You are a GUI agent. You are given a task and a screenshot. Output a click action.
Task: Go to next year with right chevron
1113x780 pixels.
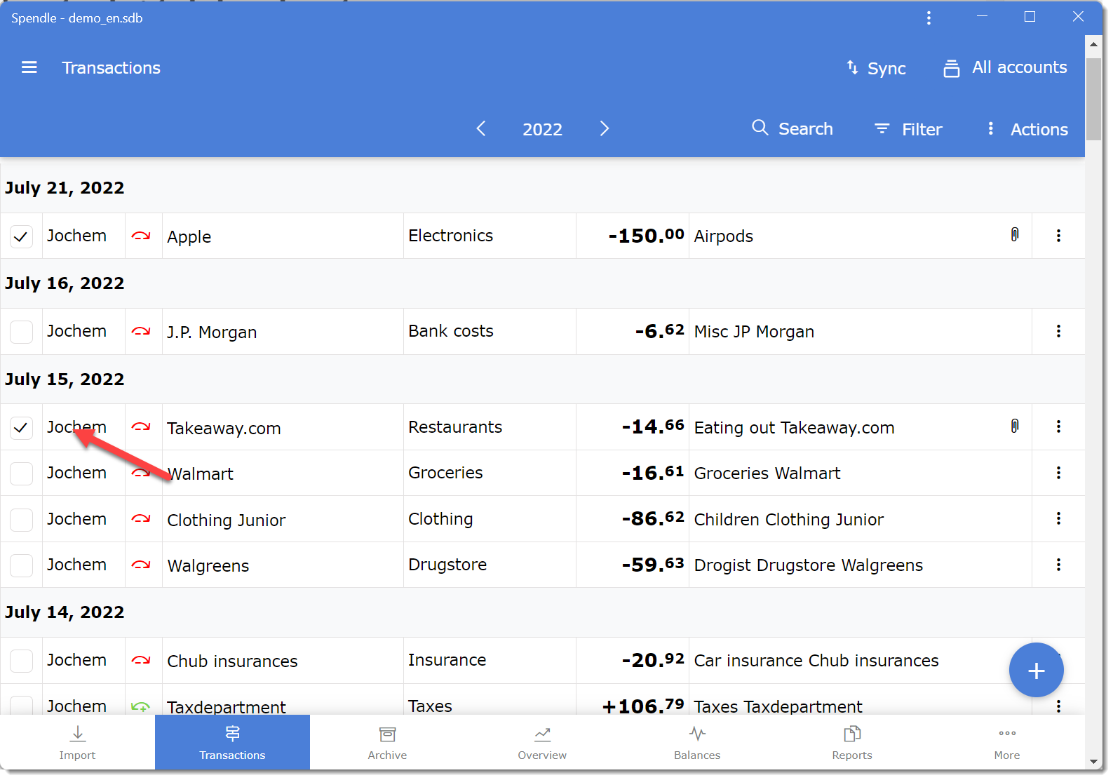click(604, 128)
